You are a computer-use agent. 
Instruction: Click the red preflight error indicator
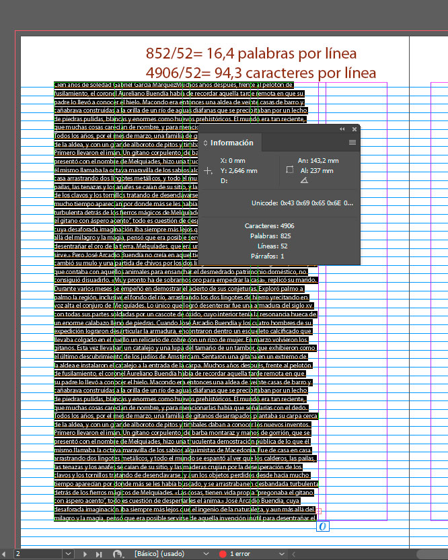tap(223, 553)
